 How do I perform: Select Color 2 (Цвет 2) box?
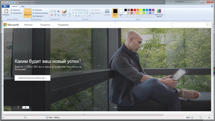(121, 12)
